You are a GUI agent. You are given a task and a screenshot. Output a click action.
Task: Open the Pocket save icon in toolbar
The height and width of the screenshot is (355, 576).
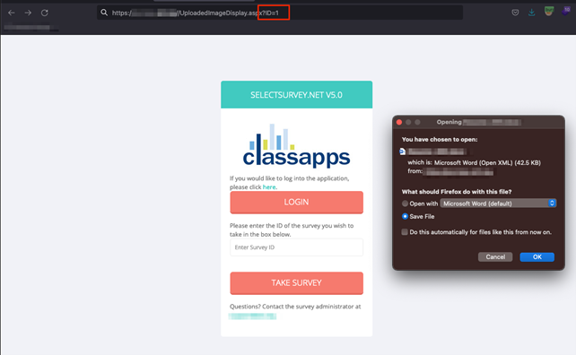point(515,13)
